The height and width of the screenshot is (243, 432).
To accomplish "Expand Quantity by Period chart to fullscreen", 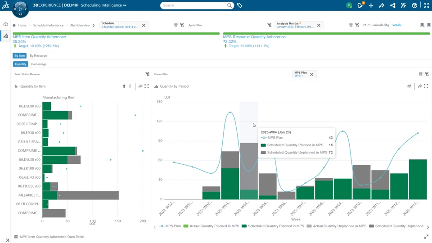I will pos(426,86).
